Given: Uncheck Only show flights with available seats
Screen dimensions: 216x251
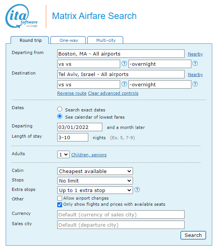Looking at the screenshot, I should 59,205.
